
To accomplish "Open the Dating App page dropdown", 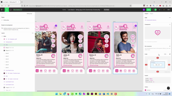I will (30, 14).
